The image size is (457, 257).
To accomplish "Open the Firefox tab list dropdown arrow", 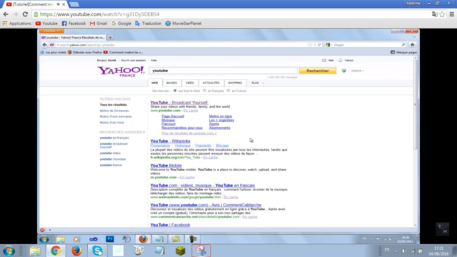I will 414,37.
